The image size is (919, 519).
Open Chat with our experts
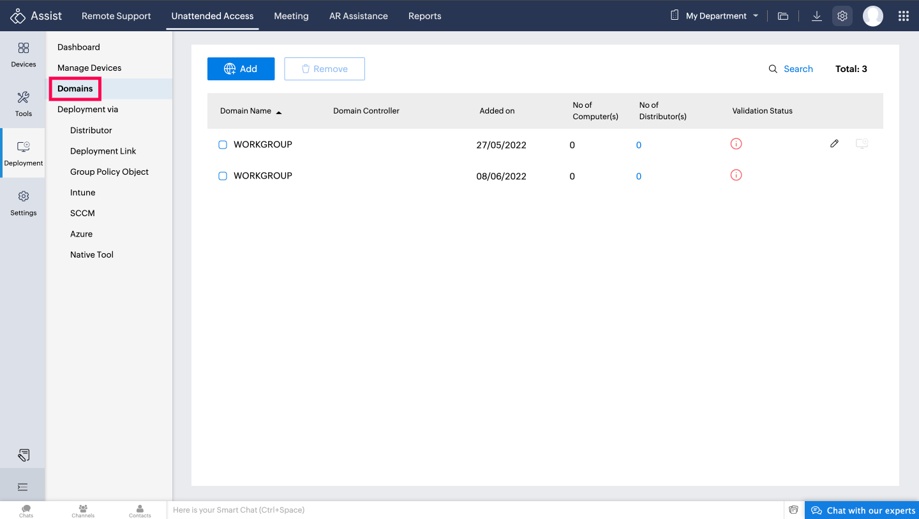pos(862,510)
